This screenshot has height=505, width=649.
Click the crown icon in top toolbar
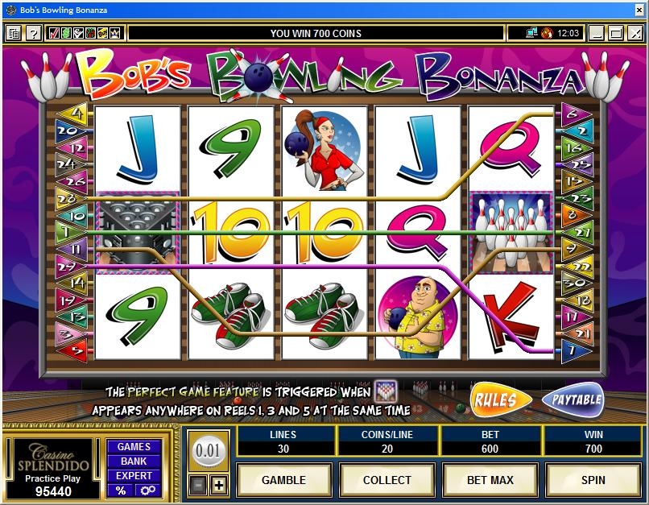click(x=114, y=33)
